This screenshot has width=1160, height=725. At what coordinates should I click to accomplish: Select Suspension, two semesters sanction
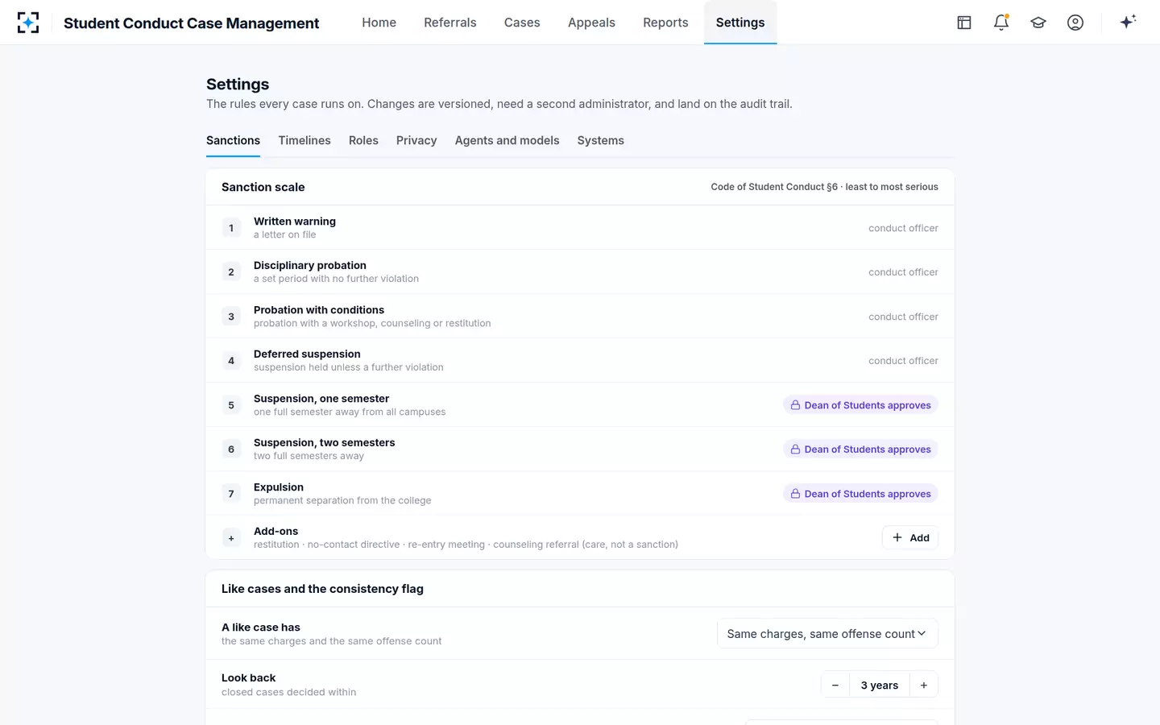(580, 449)
